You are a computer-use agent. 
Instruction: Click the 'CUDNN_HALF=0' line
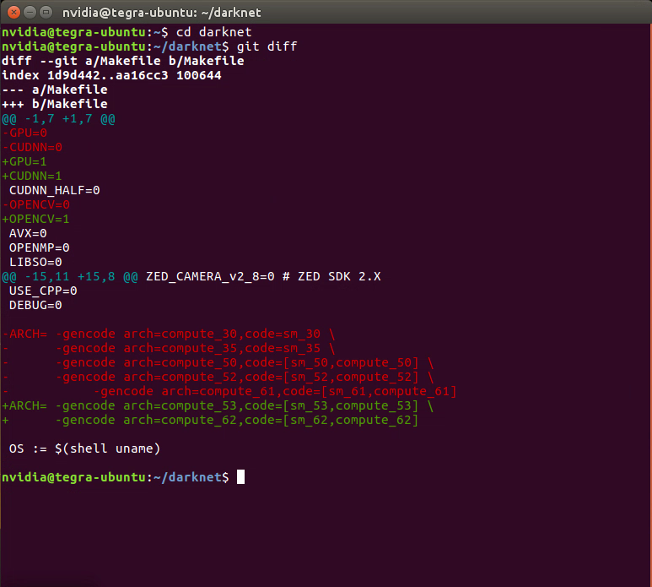(x=55, y=190)
